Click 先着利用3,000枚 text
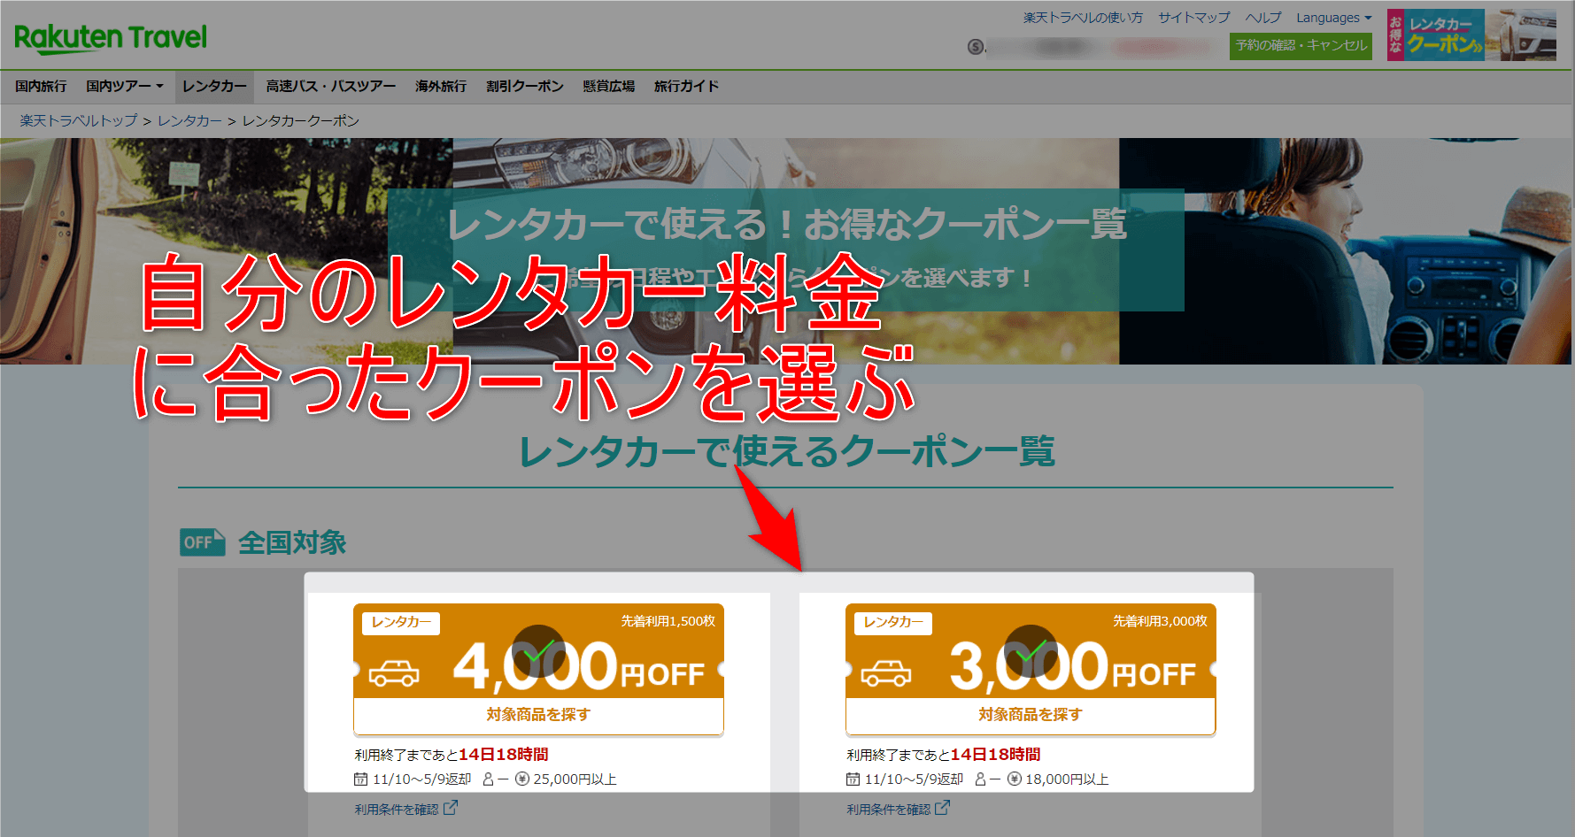This screenshot has height=837, width=1575. click(x=1160, y=621)
